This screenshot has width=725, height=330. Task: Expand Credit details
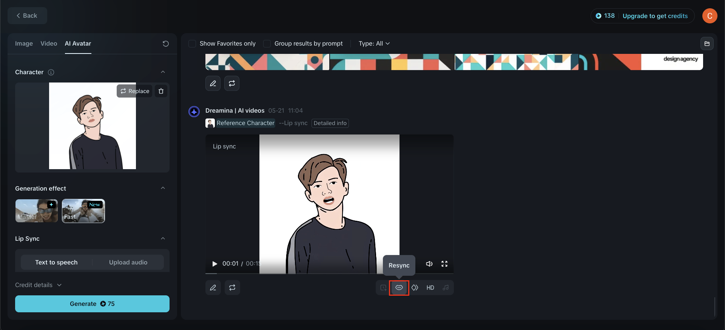coord(38,285)
